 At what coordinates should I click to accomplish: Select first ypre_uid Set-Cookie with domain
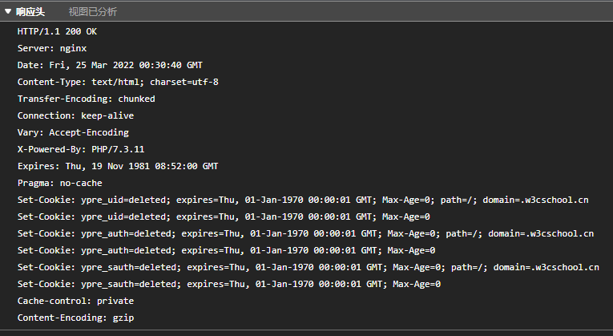click(x=303, y=200)
